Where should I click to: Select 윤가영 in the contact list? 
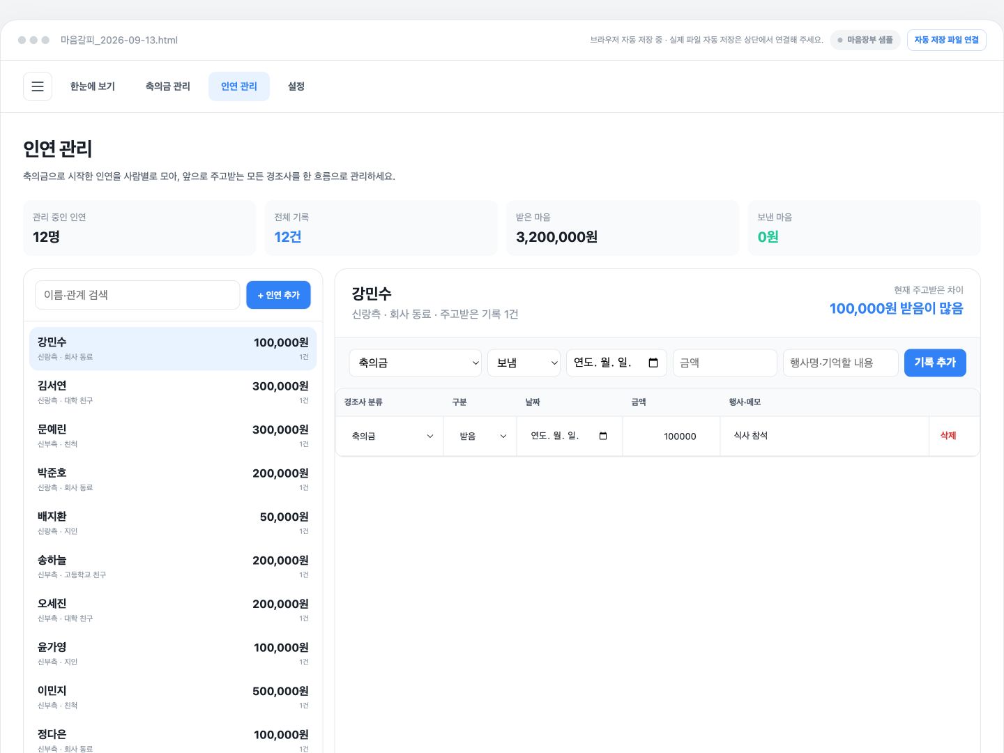coord(173,654)
